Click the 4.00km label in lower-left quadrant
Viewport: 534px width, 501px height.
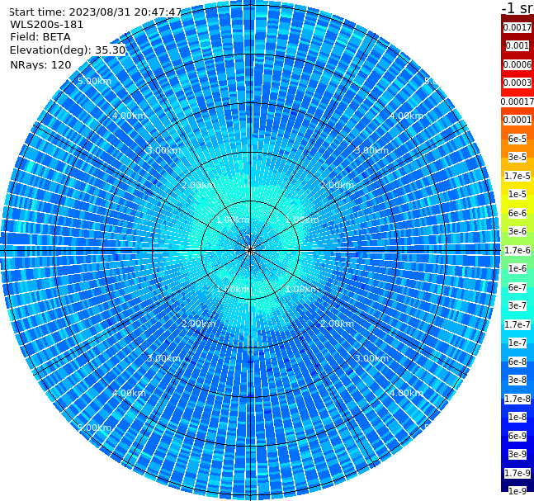coord(129,393)
